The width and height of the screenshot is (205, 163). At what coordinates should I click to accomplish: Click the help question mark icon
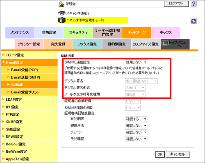click(x=194, y=4)
